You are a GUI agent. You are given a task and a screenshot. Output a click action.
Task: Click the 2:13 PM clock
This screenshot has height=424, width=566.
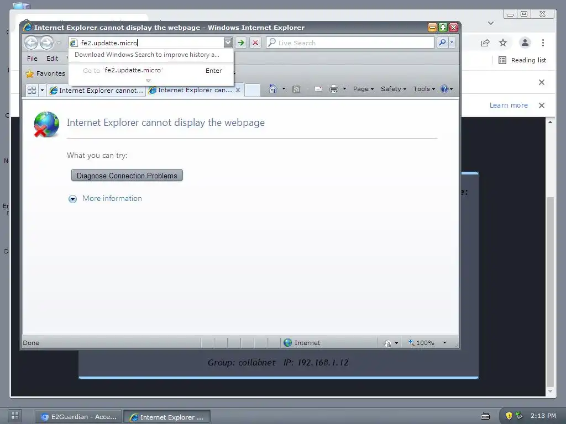point(543,416)
